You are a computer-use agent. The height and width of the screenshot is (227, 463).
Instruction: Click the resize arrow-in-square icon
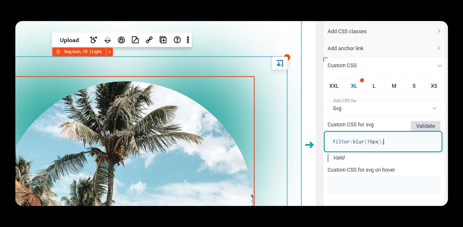click(x=135, y=40)
